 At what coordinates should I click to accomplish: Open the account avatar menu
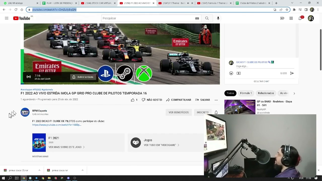(x=311, y=18)
